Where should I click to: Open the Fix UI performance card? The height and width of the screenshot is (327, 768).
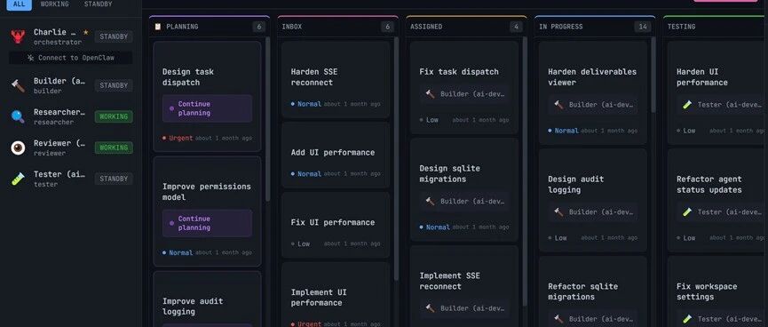[336, 225]
